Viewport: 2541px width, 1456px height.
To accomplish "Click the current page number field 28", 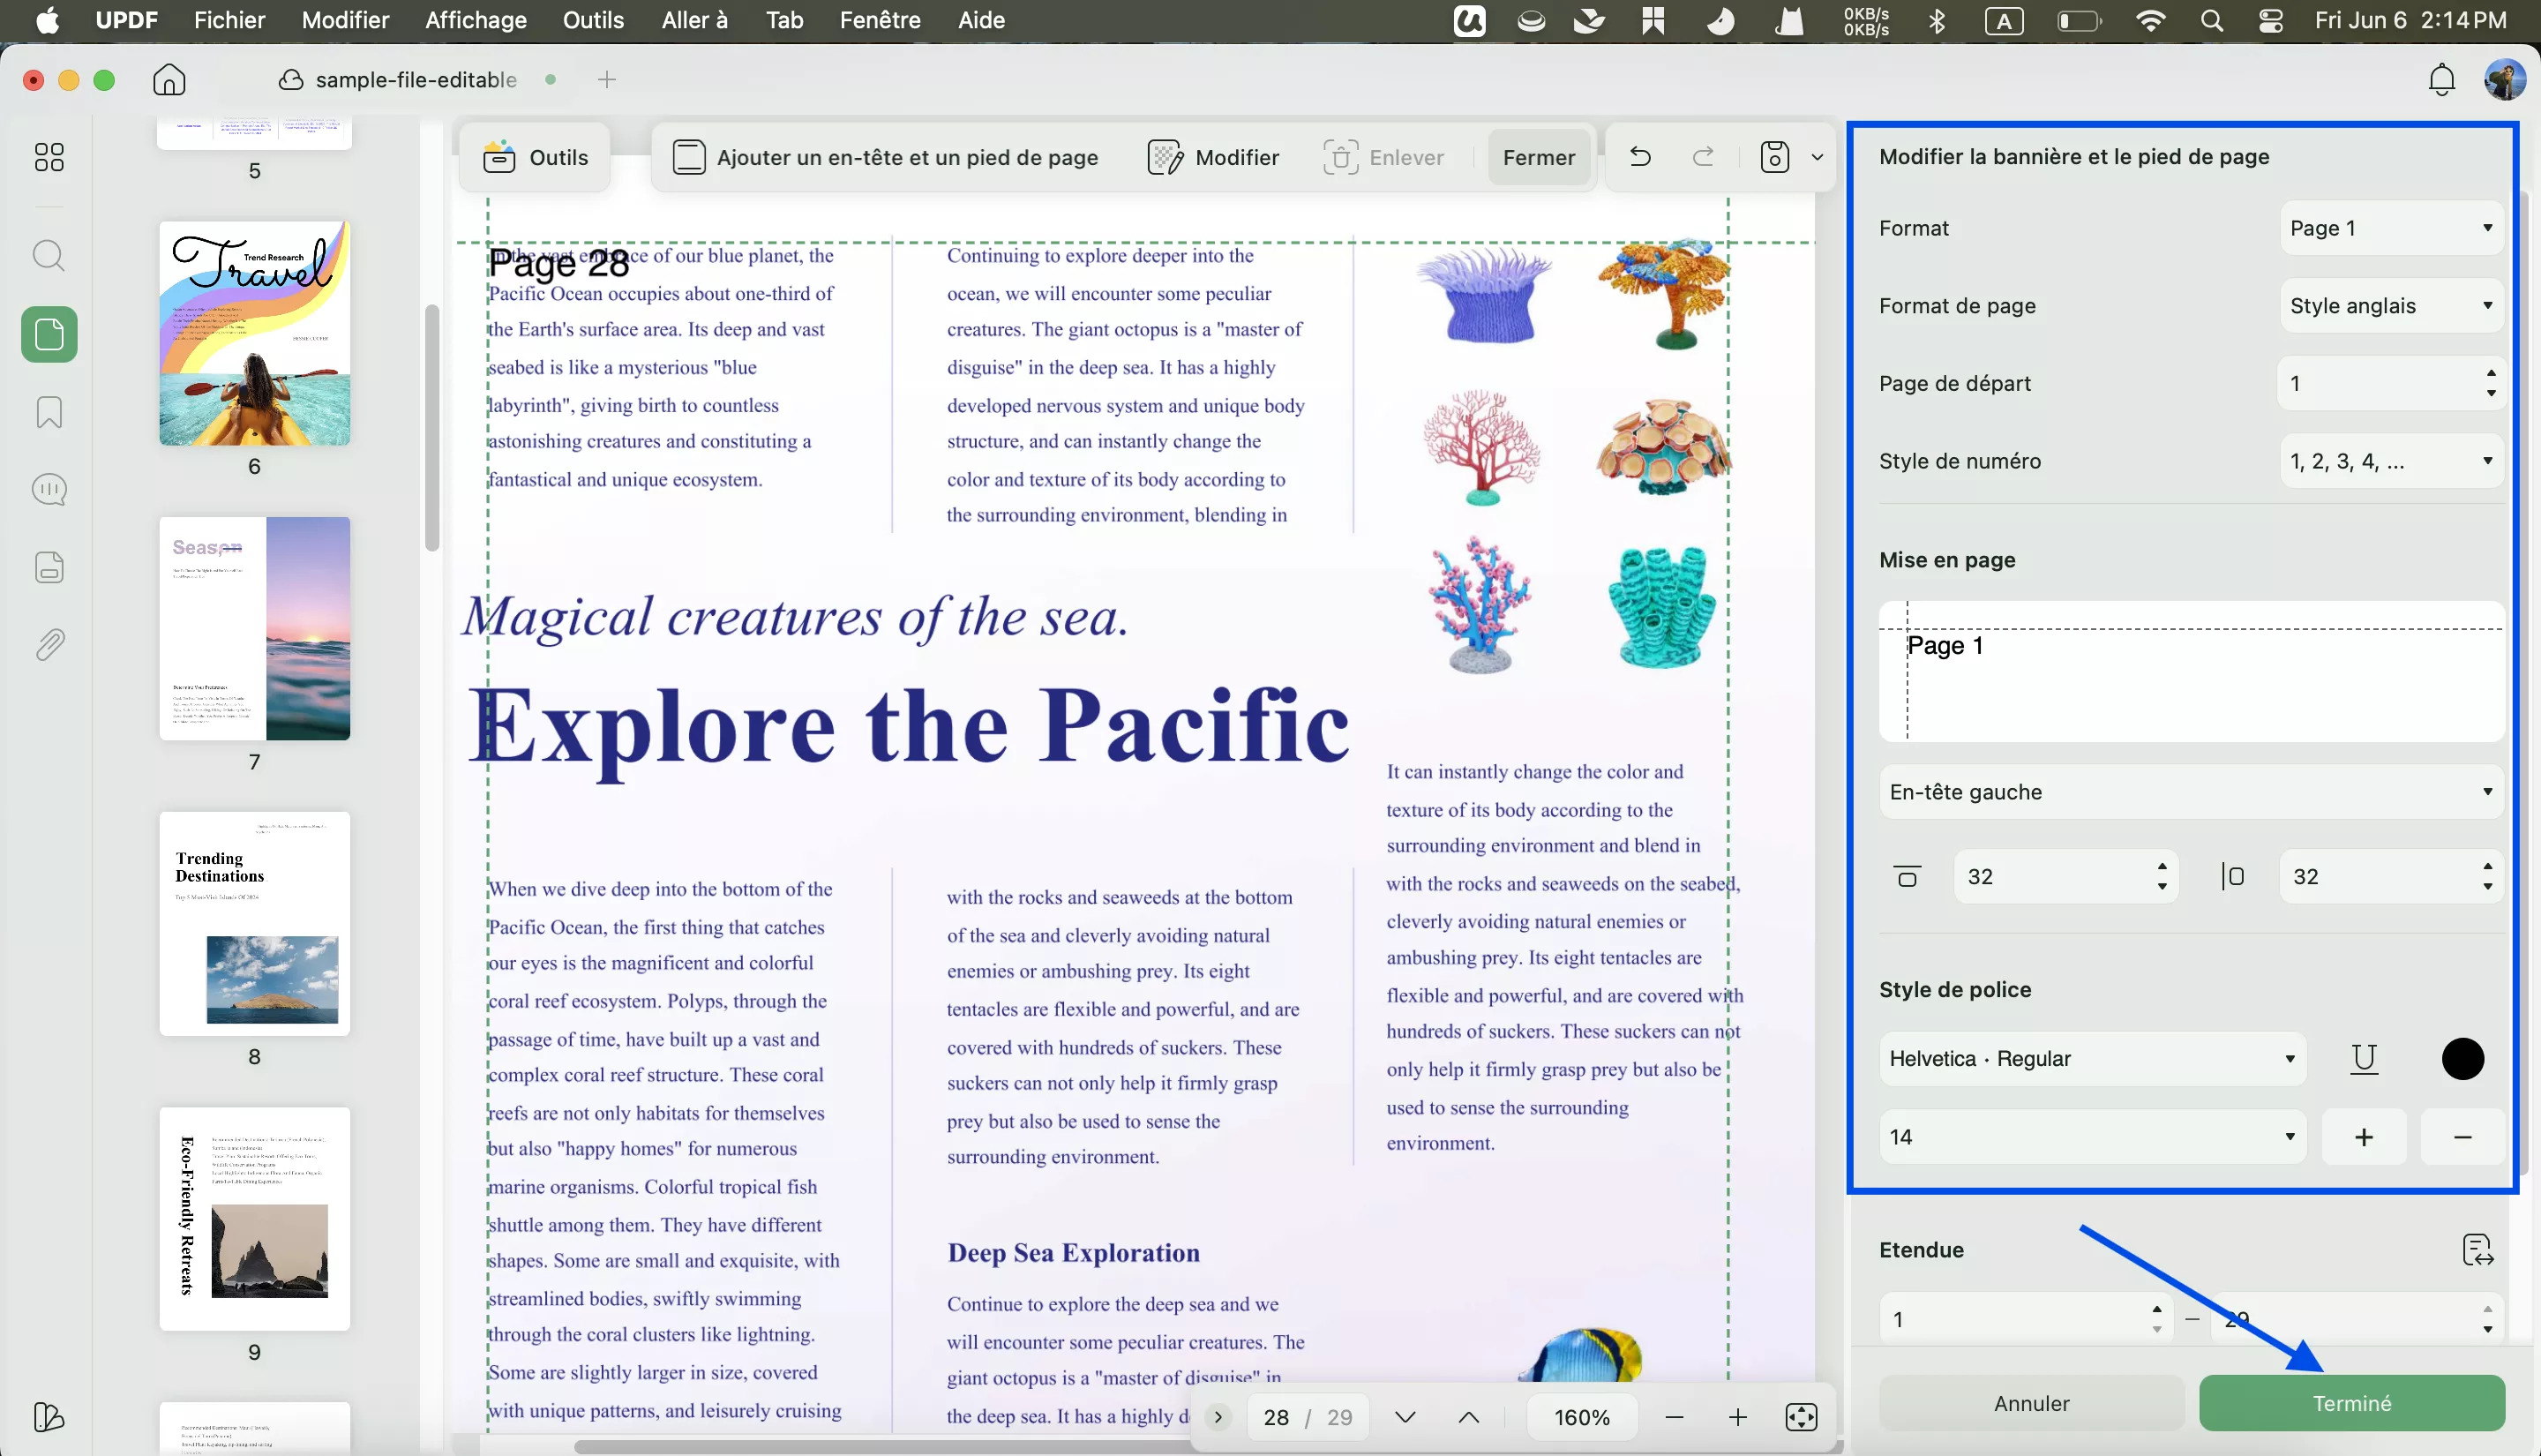I will coord(1276,1417).
